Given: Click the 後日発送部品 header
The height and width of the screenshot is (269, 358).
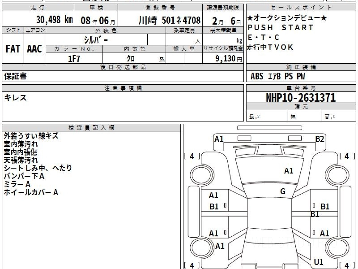Looking at the screenshot, I should tap(123, 67).
